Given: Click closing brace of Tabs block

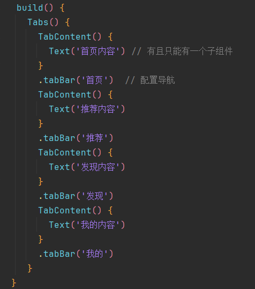Looking at the screenshot, I should 30,268.
